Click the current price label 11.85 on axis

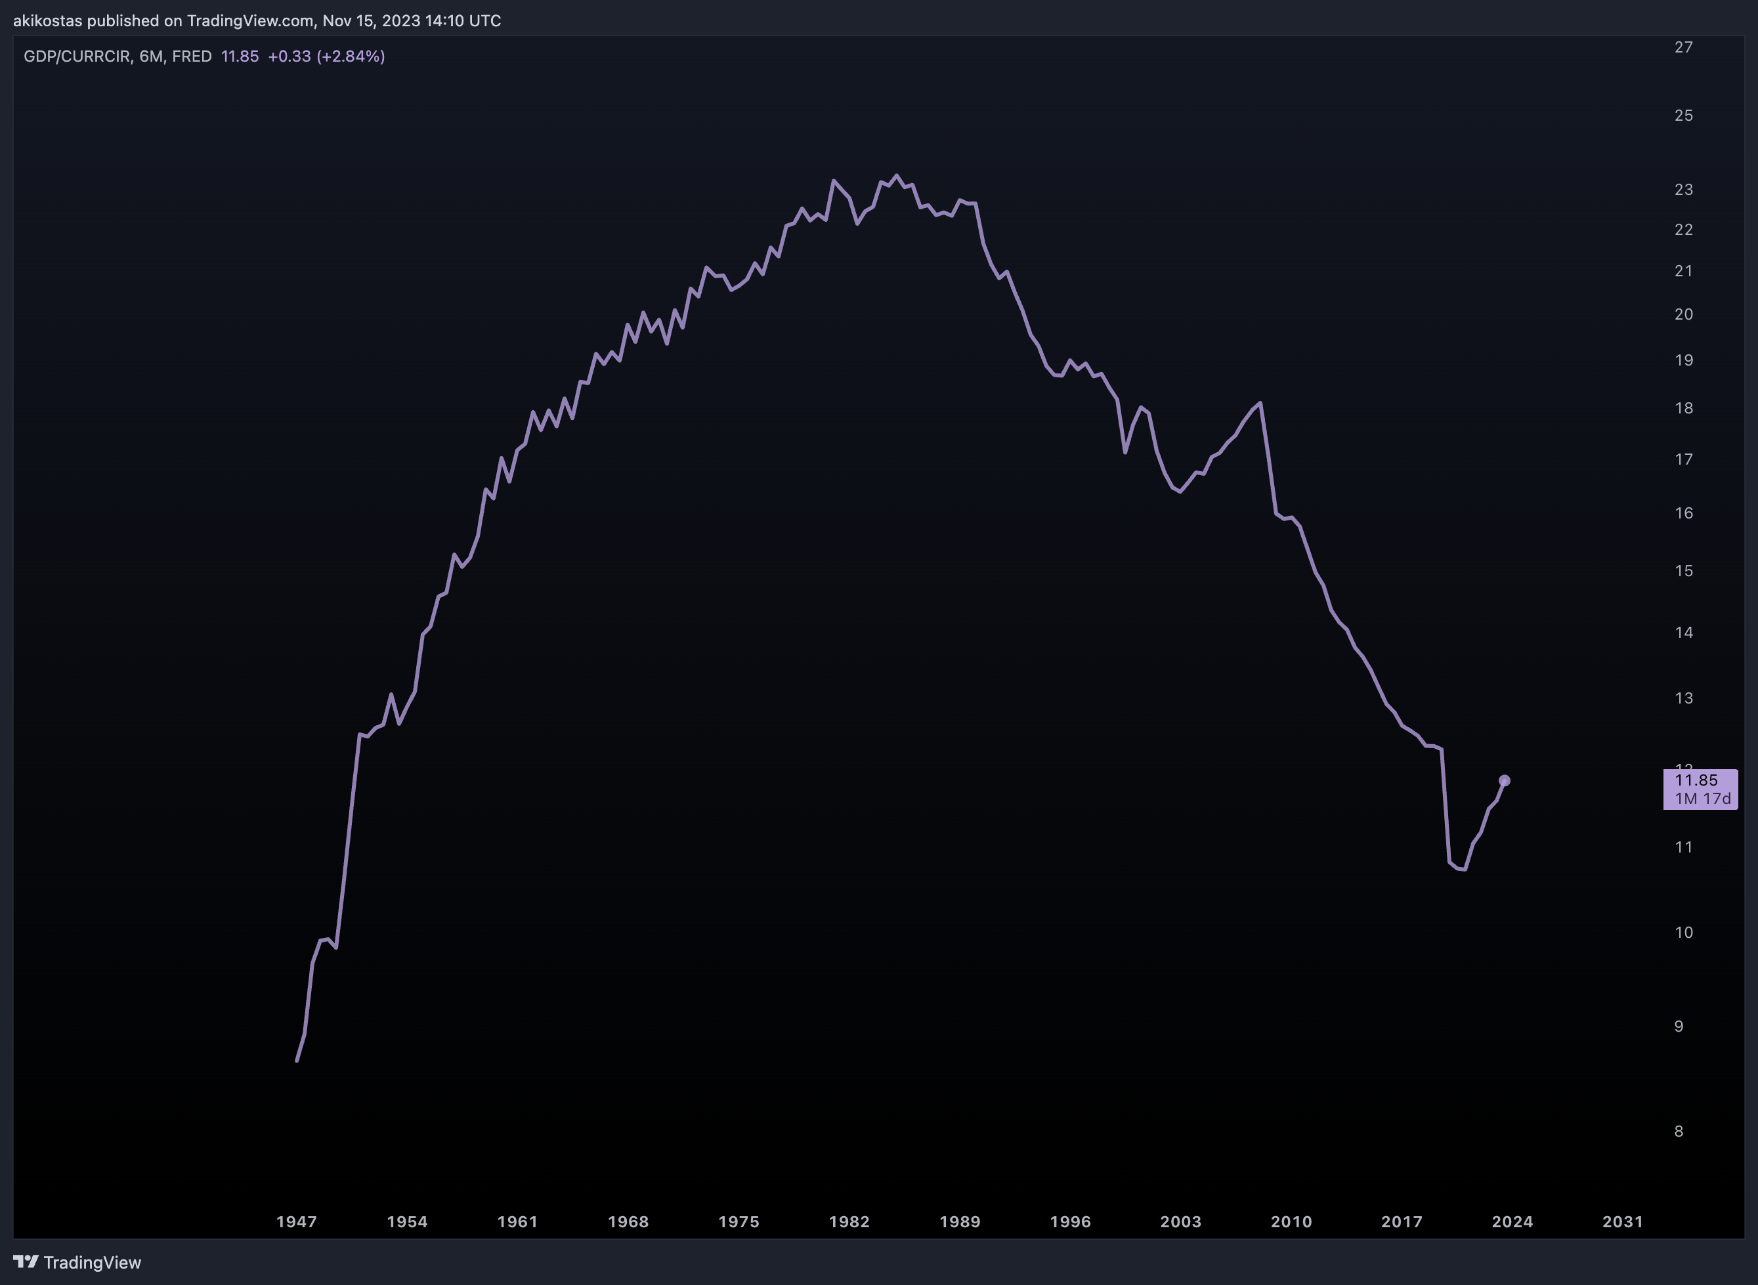coord(1696,780)
